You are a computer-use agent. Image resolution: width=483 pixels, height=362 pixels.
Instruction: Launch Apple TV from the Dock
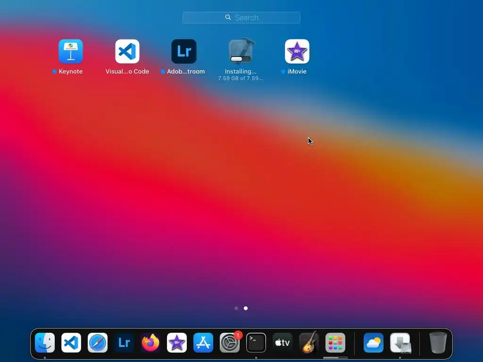pyautogui.click(x=283, y=343)
